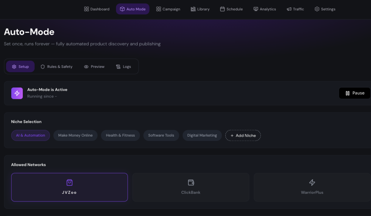Click the Running since label

[x=42, y=96]
